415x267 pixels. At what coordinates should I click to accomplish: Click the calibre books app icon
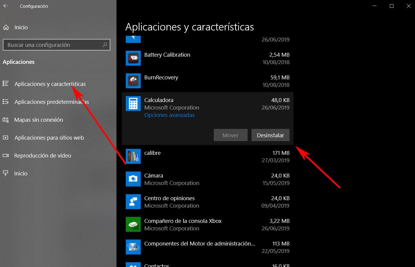(x=133, y=156)
